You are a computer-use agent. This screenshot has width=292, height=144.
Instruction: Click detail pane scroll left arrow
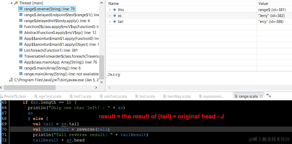(109, 87)
